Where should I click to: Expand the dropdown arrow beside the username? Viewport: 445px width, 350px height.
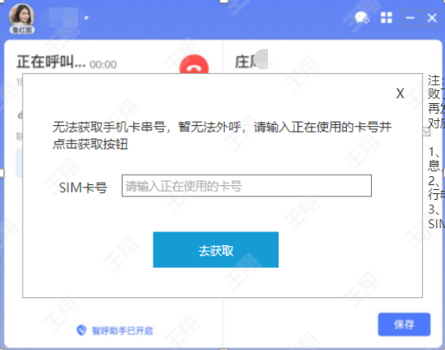point(86,18)
